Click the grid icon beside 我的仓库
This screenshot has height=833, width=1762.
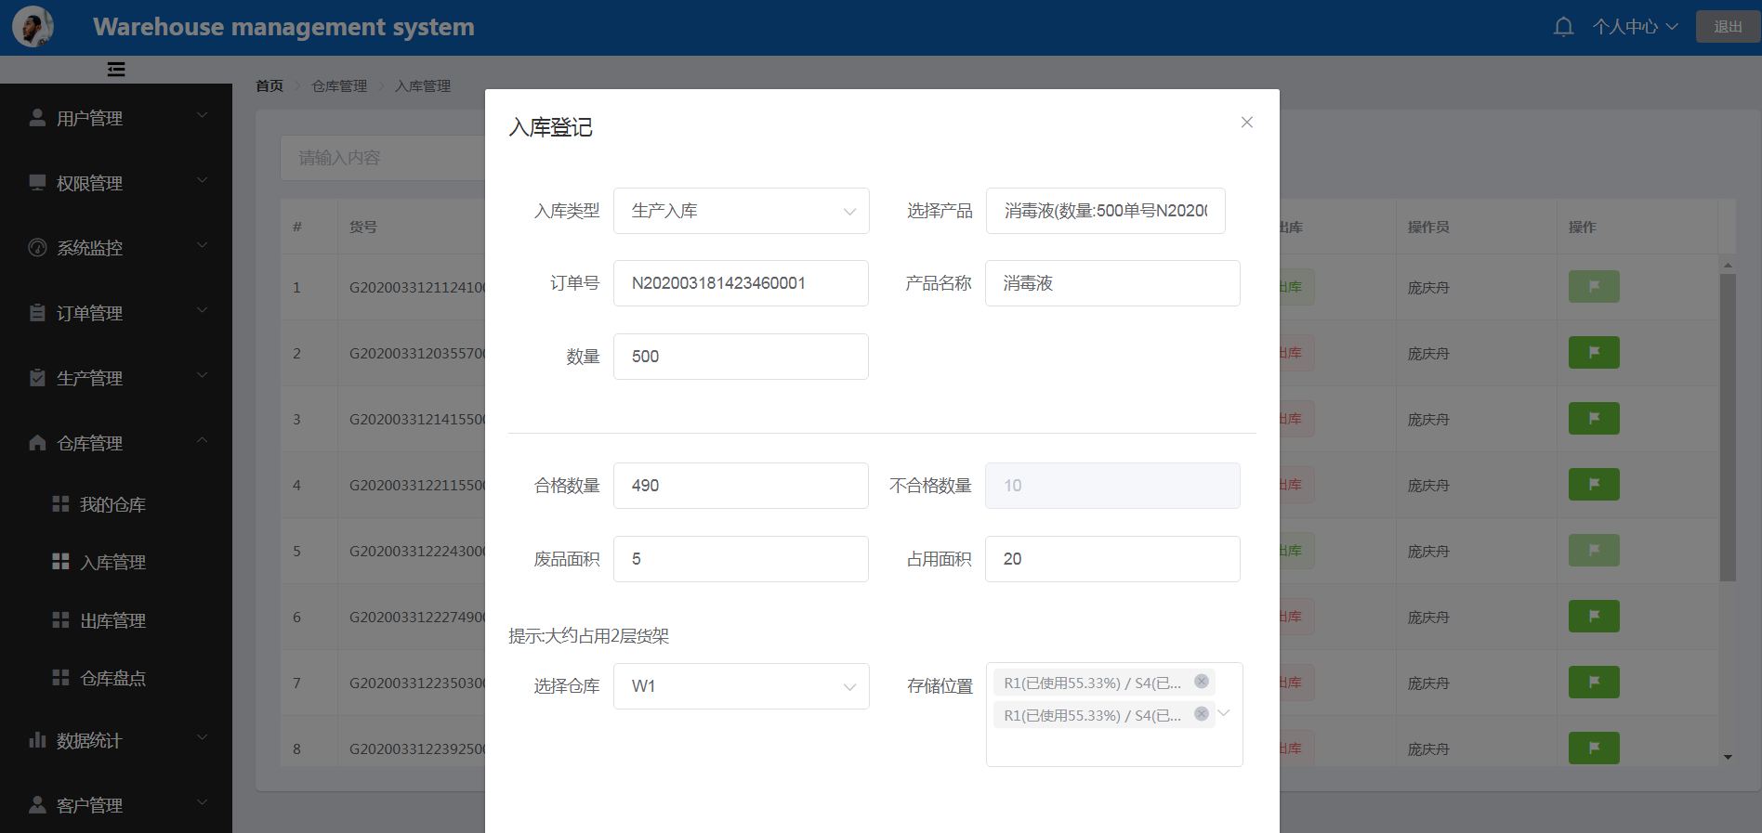pyautogui.click(x=60, y=504)
